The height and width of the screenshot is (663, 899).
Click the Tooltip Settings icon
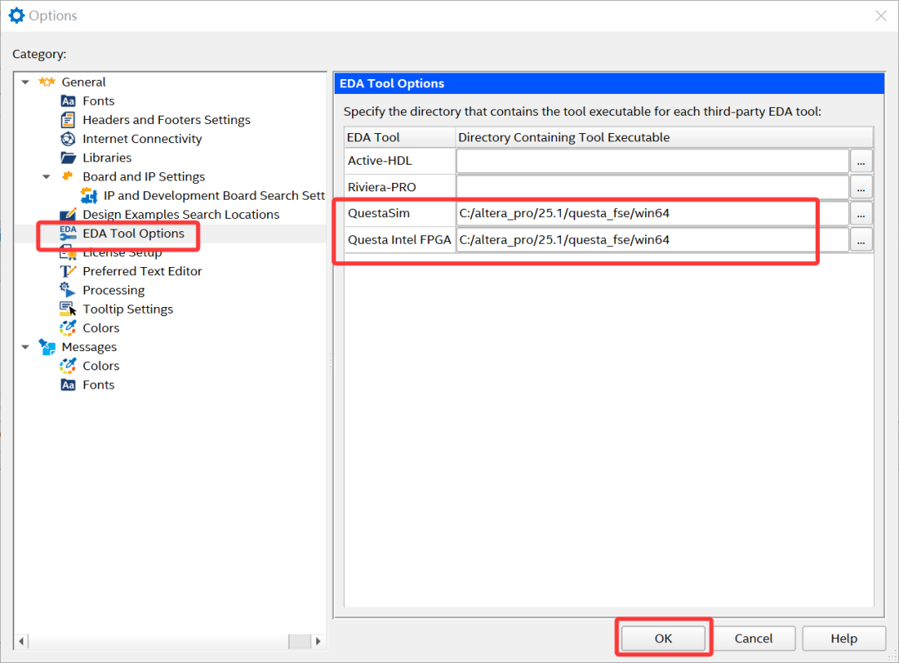point(67,309)
